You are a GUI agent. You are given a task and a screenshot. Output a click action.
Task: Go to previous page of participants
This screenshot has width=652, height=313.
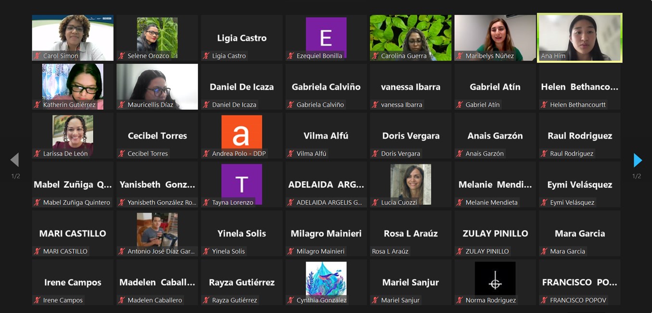(x=14, y=160)
